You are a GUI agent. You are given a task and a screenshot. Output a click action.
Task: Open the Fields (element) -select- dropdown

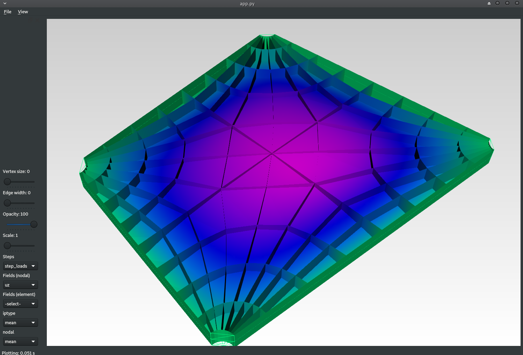(x=20, y=304)
